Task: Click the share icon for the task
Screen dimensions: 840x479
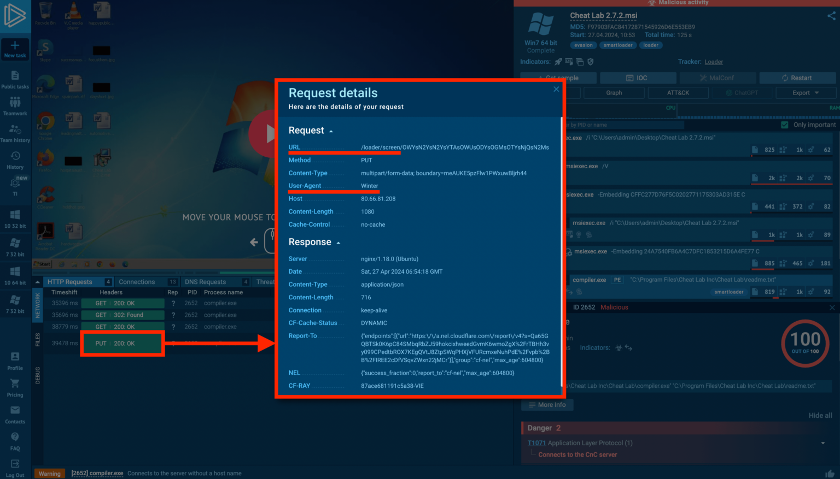Action: click(831, 16)
